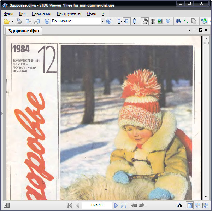Toggle the sidebar panel button

(7, 205)
